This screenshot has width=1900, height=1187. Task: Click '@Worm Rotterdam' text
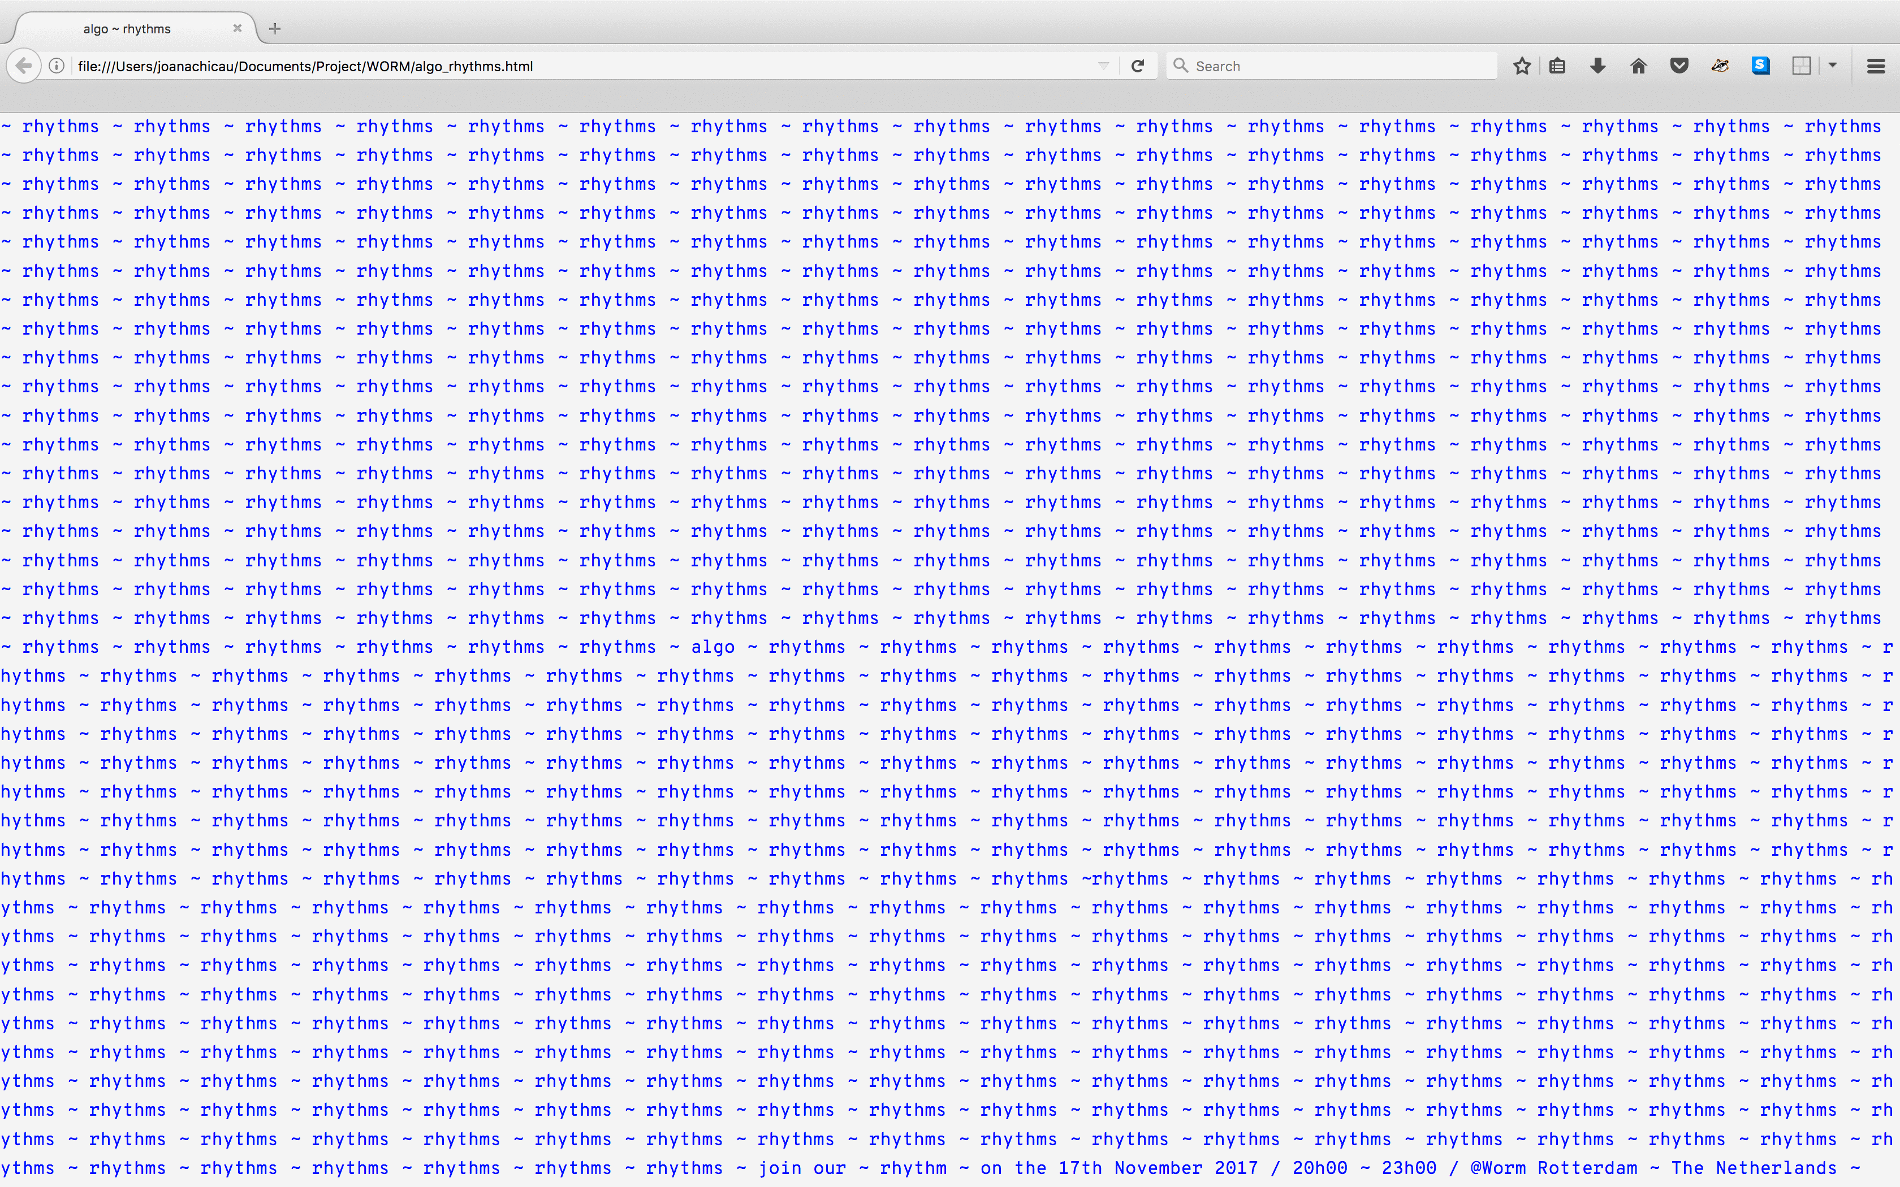click(x=1554, y=1168)
